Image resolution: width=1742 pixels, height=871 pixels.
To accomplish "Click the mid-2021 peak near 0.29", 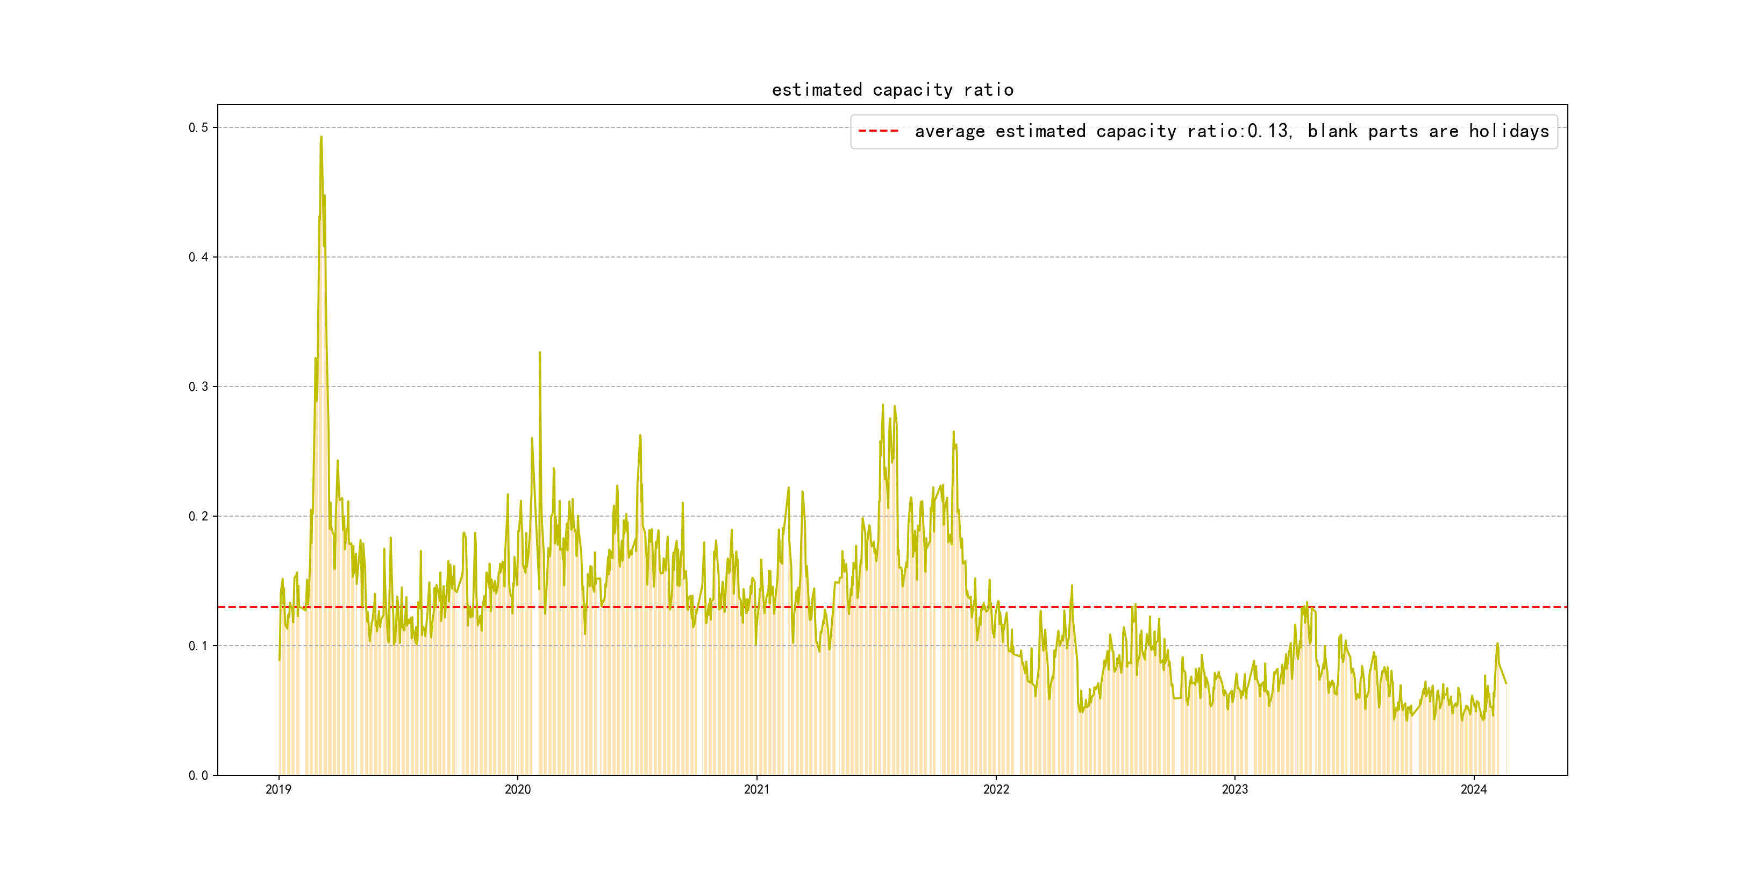I will pyautogui.click(x=882, y=406).
